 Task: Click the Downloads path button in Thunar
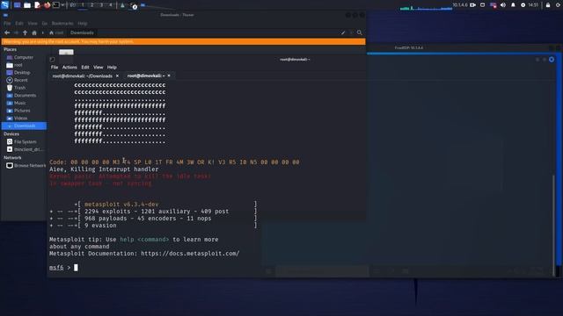tap(82, 32)
